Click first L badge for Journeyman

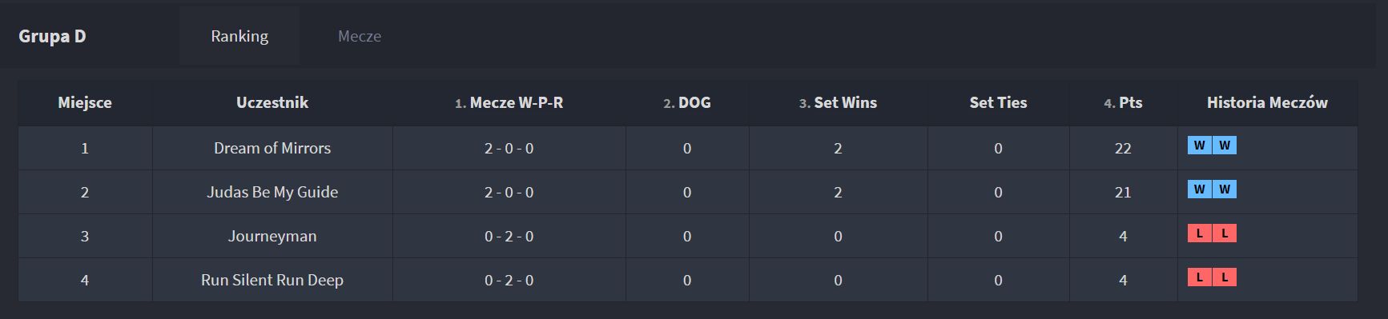pos(1199,233)
